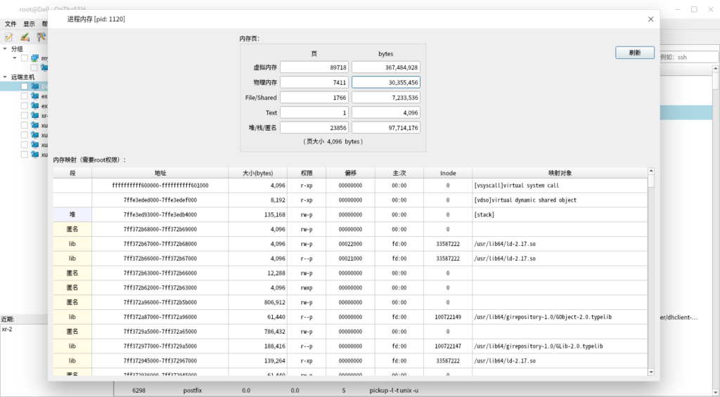
Task: Collapse the 分组 tree node
Action: coord(5,49)
